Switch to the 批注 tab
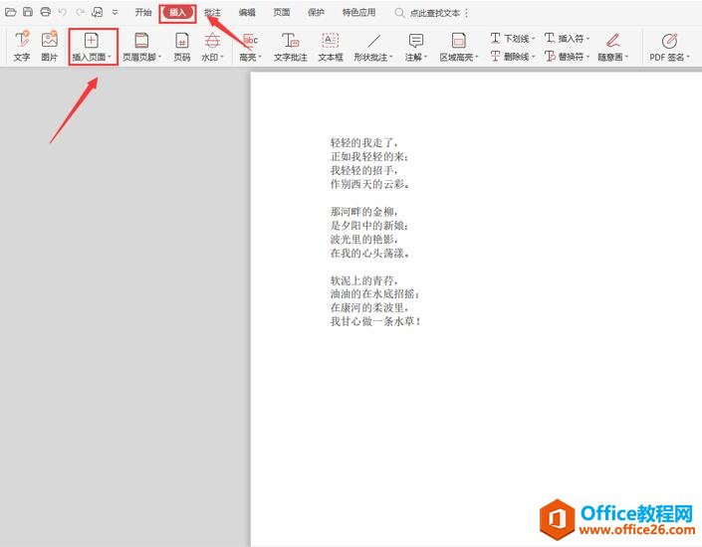This screenshot has width=702, height=547. [x=212, y=13]
